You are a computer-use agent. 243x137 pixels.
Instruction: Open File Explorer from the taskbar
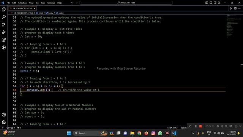click(133, 133)
